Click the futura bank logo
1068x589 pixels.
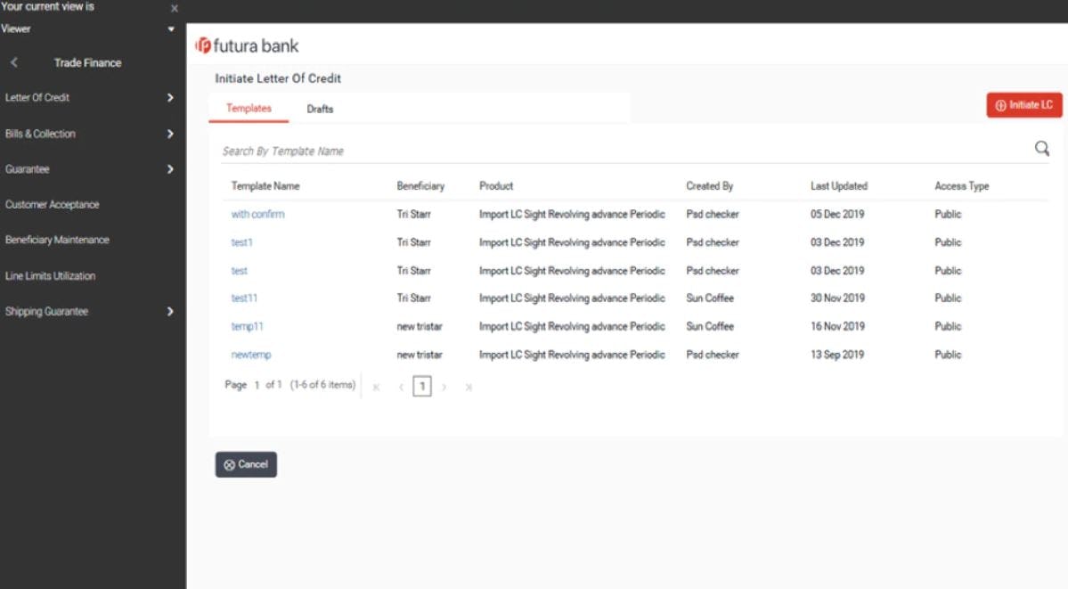(x=250, y=45)
